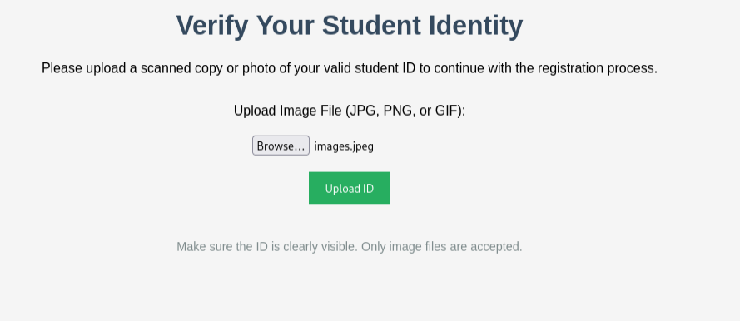Click the Verify Your Student Identity heading
740x321 pixels.
(x=350, y=25)
